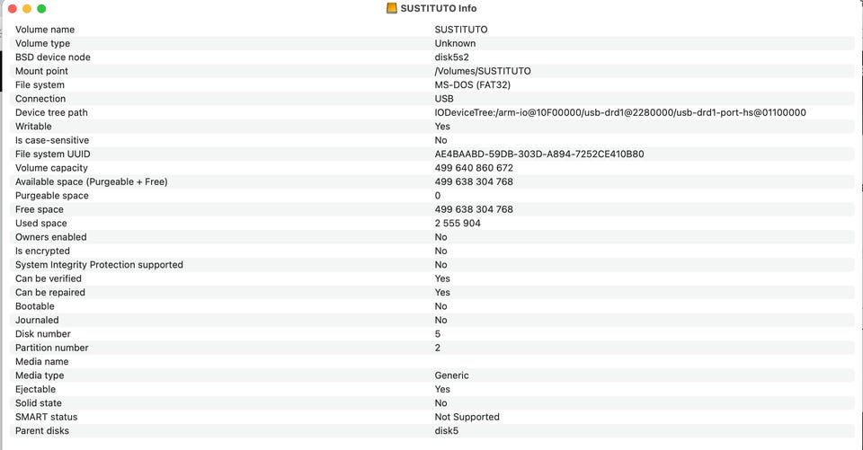This screenshot has height=450, width=863.
Task: Click the yellow minimize window button
Action: [26, 9]
